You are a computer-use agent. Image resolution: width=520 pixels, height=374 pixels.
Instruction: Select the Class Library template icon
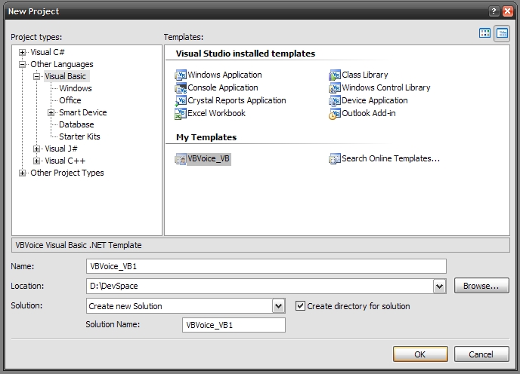(x=335, y=75)
